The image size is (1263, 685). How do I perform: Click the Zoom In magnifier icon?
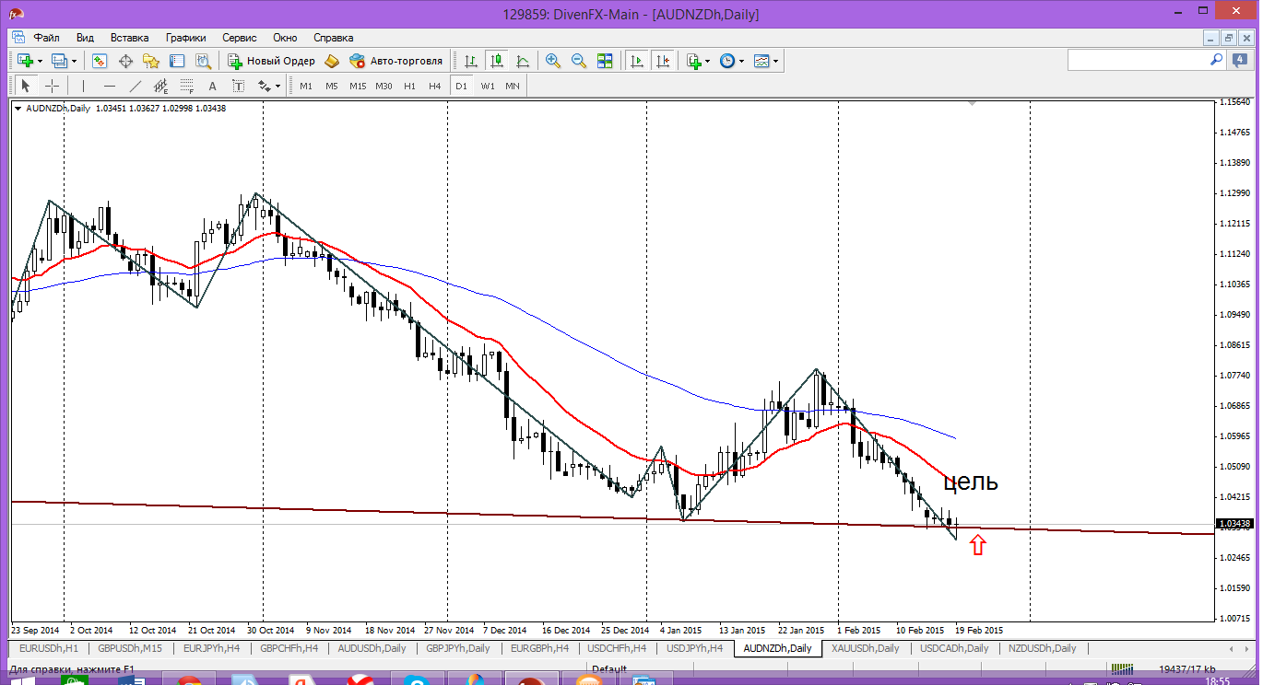click(x=553, y=61)
